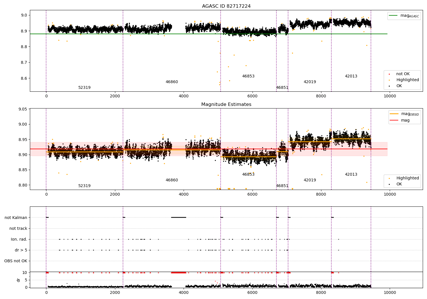The image size is (427, 299).
Task: Click the green line sample beside mag AGASC
Action: click(393, 16)
